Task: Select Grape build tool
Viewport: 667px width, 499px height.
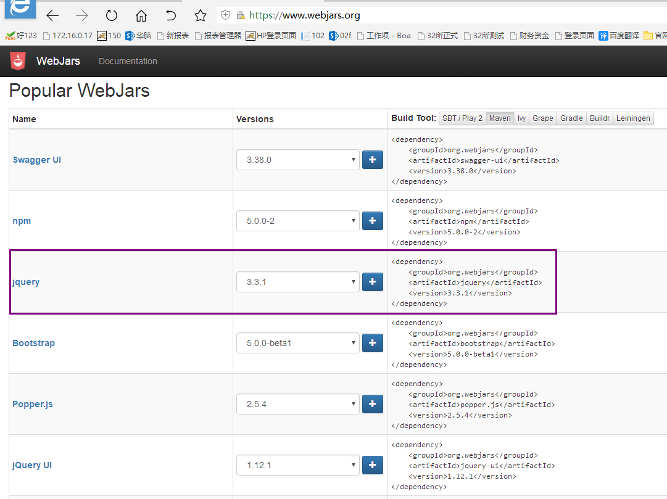Action: coord(543,118)
